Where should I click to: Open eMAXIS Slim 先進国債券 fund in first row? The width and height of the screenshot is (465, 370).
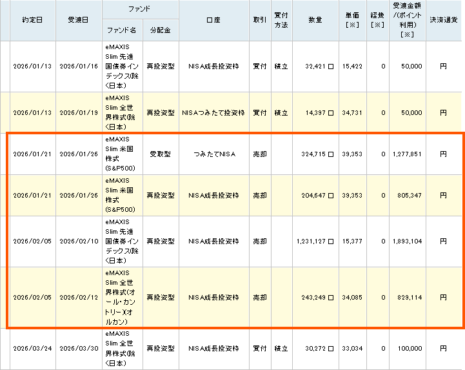[122, 66]
